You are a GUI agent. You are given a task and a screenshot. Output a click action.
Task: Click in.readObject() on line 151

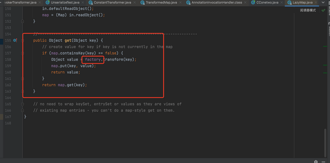(86, 15)
